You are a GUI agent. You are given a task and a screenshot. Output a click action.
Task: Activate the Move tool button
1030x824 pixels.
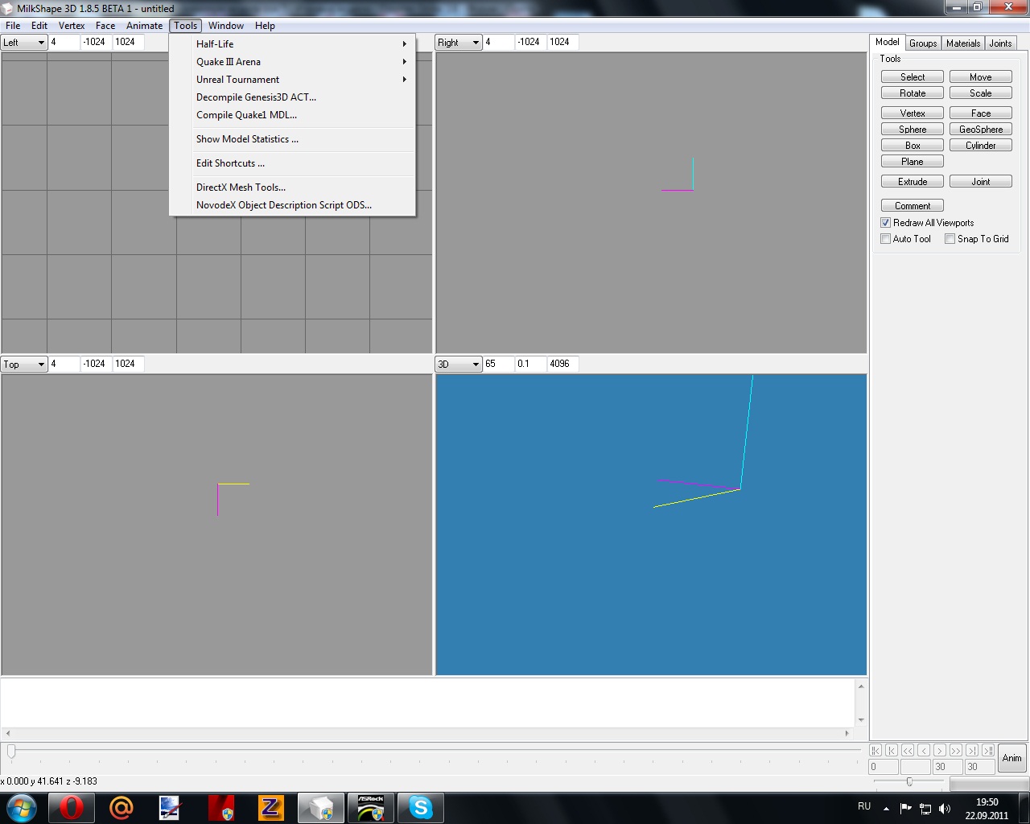click(981, 77)
